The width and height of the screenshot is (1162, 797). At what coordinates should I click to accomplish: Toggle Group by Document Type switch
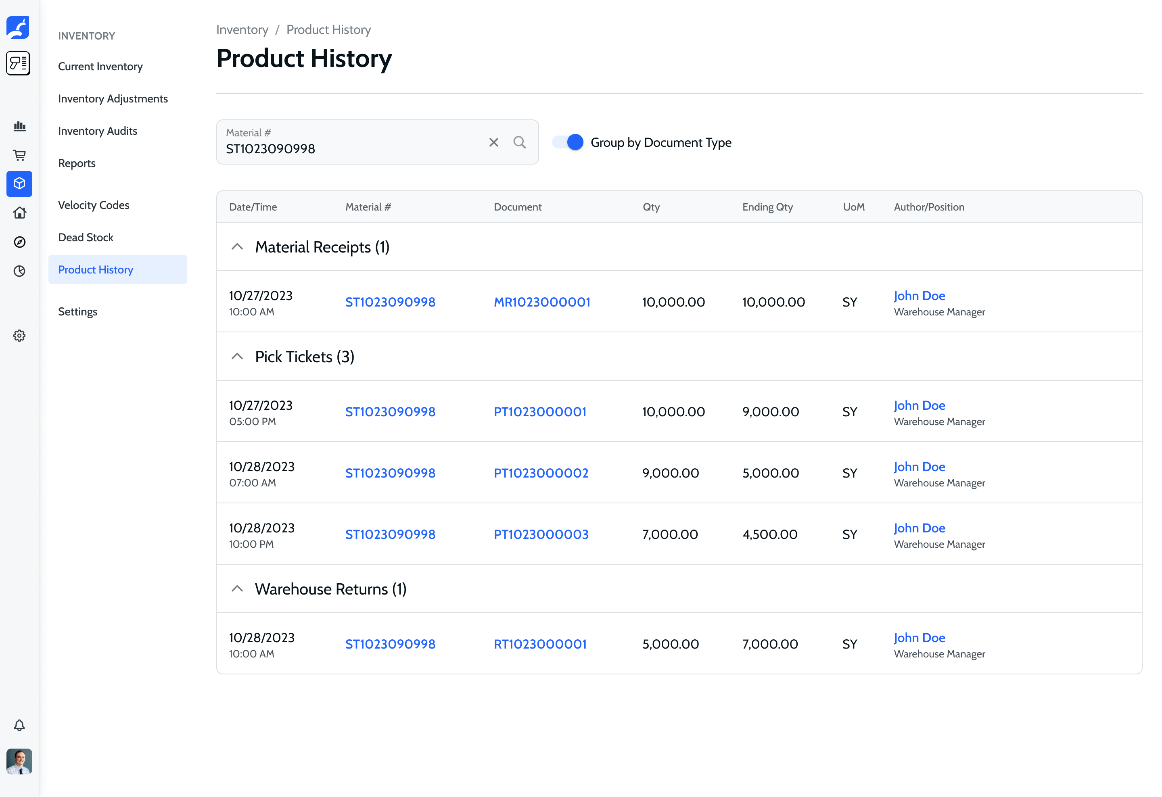pos(568,142)
